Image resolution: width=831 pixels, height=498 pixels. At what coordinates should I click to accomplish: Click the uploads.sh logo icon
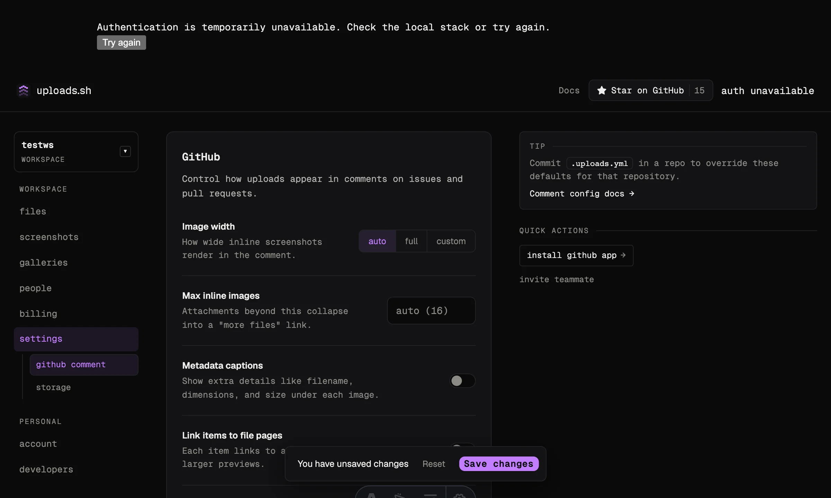point(24,91)
